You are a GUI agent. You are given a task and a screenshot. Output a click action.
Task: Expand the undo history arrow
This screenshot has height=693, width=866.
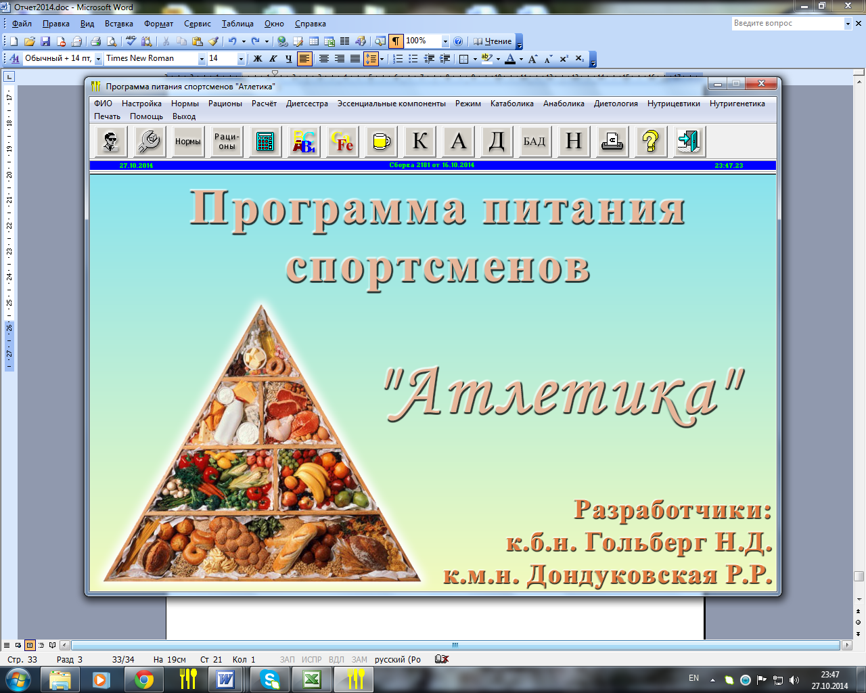tap(244, 41)
